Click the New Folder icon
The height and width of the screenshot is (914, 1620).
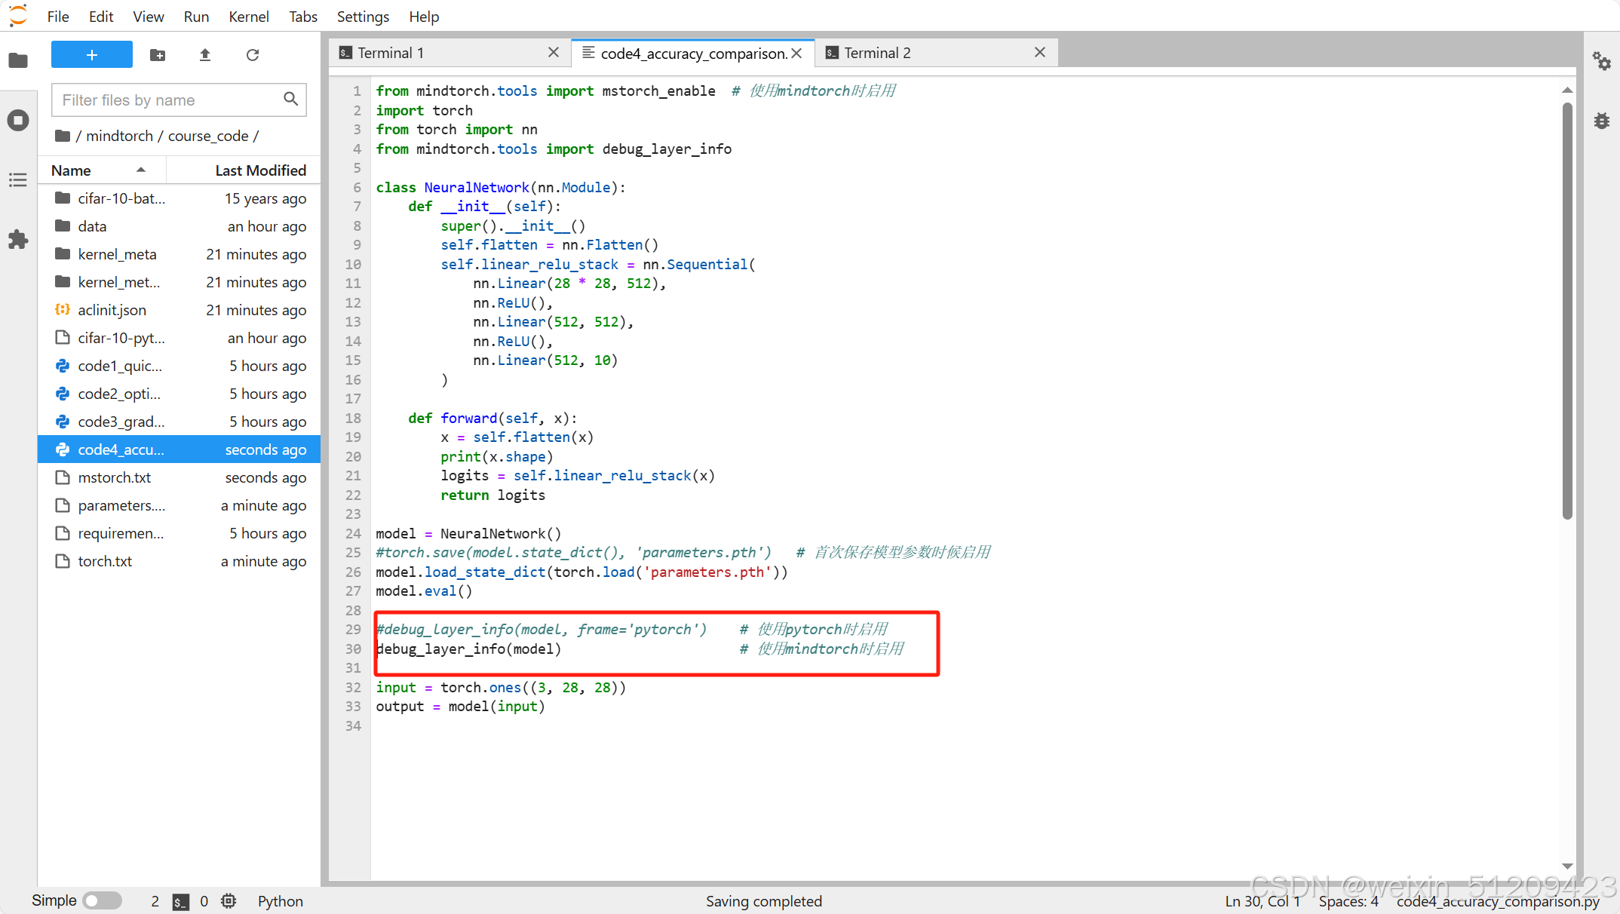[x=158, y=55]
